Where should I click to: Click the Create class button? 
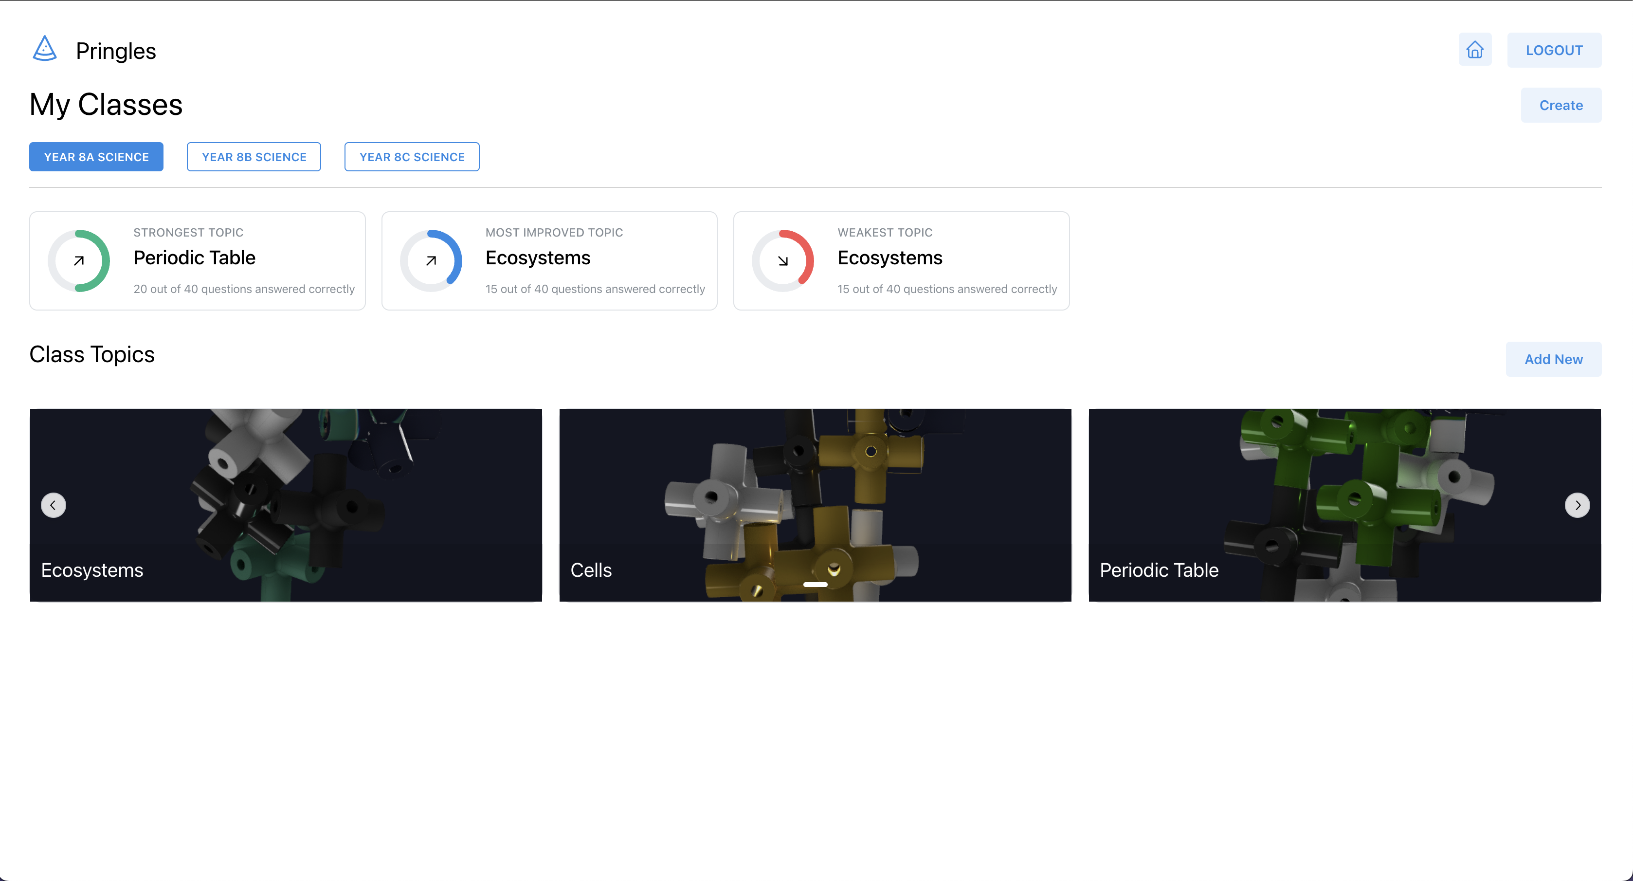1560,105
